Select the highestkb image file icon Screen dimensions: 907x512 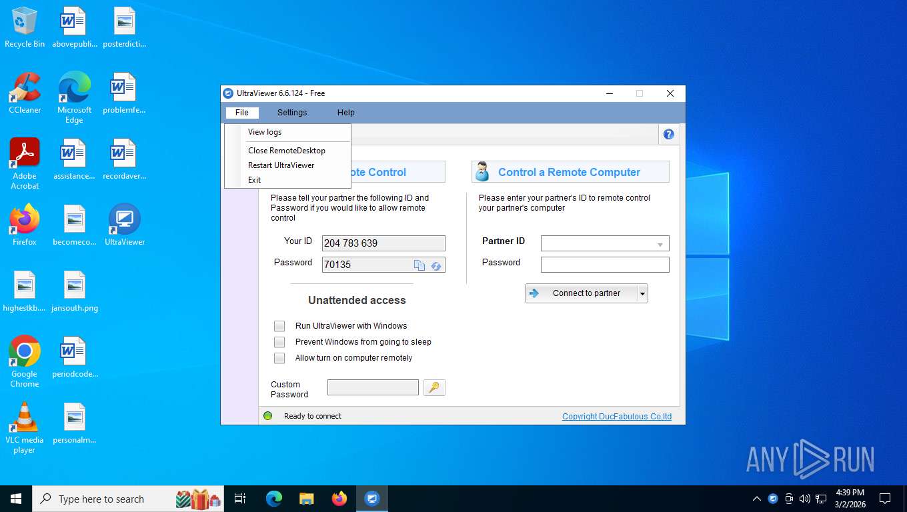pos(25,291)
